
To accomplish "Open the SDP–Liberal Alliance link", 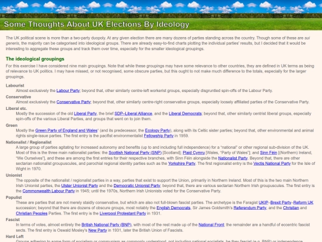I will (134, 114).
